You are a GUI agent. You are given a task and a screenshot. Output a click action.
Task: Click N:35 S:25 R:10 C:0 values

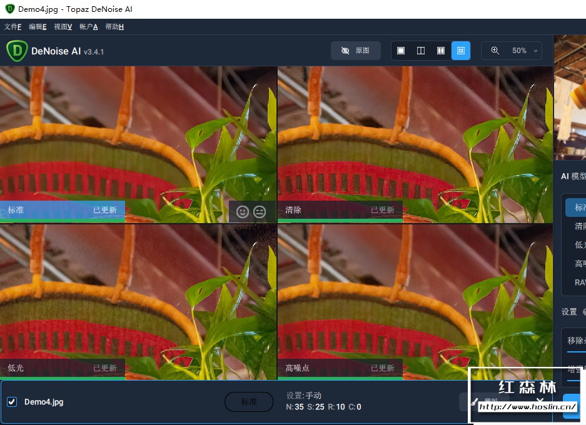point(324,407)
